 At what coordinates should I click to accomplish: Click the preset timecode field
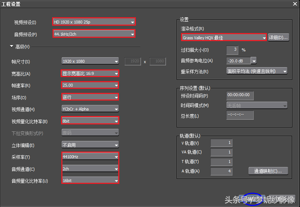[x=240, y=95]
